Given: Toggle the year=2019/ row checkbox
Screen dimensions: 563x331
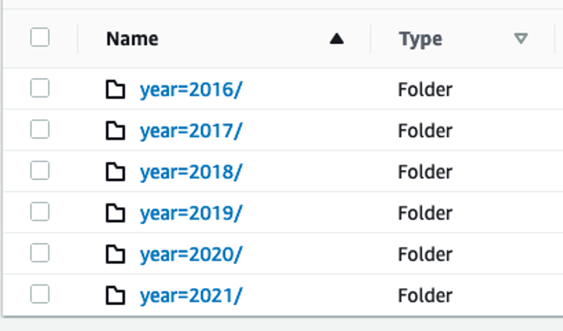Looking at the screenshot, I should point(40,212).
